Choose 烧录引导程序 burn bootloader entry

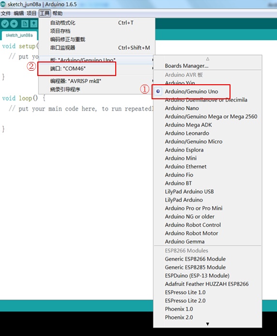[x=97, y=90]
